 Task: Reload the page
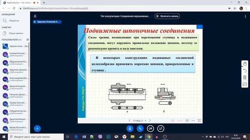point(14,9)
